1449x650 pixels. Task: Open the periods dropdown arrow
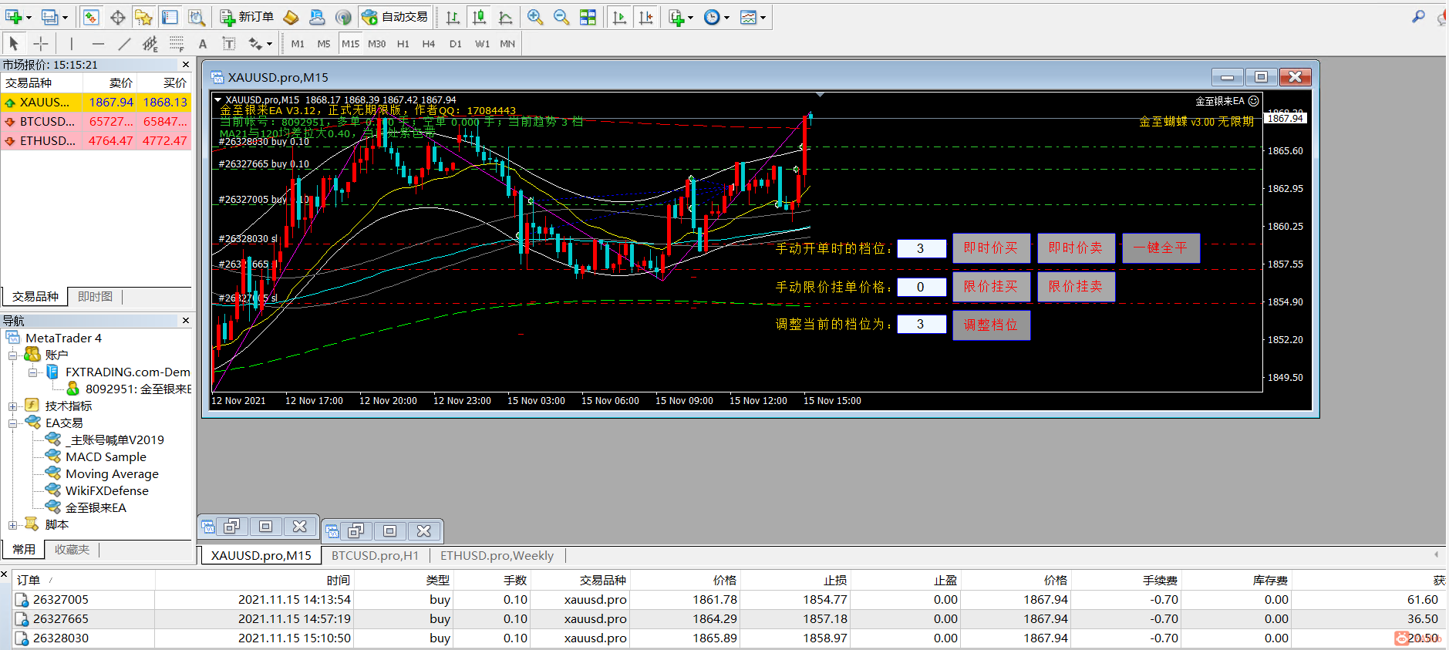726,17
